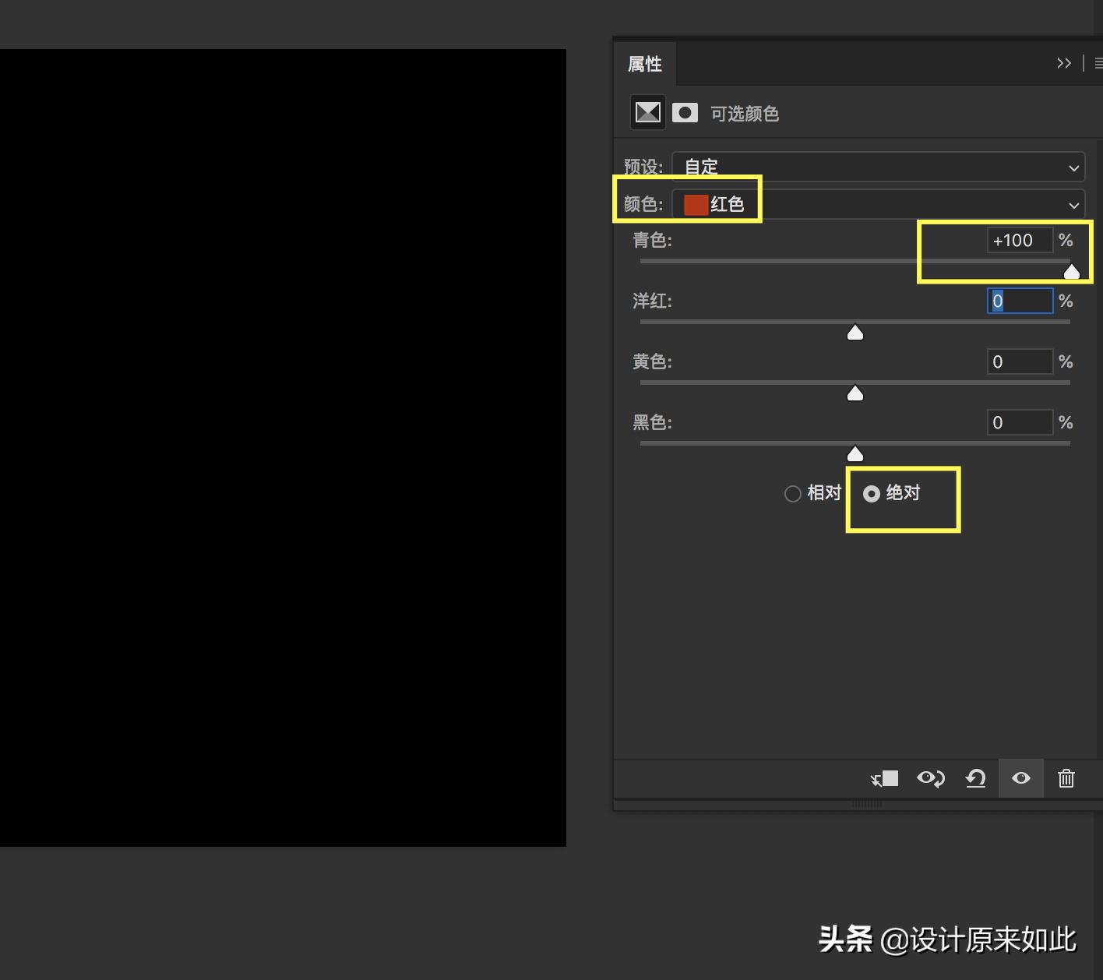Click the 黄色 percentage input field

[1020, 361]
